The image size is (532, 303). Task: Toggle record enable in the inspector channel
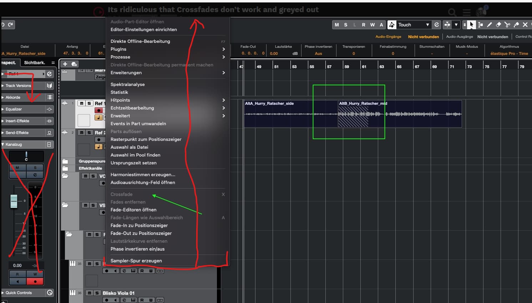tap(35, 281)
